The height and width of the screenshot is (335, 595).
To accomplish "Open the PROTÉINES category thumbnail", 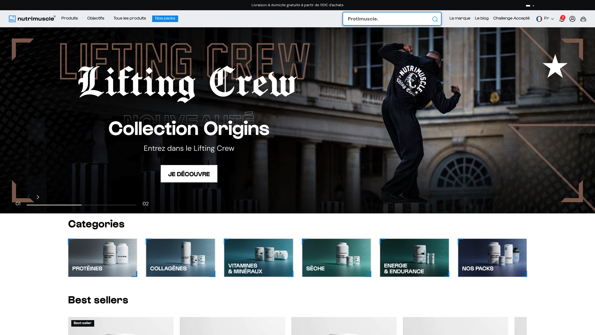I will point(102,257).
